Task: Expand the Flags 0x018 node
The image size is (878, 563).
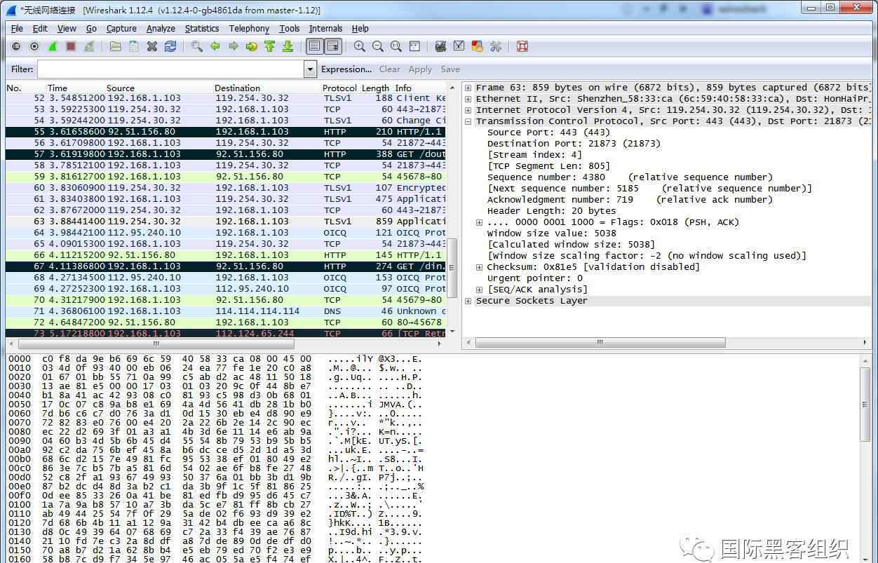Action: pyautogui.click(x=480, y=222)
